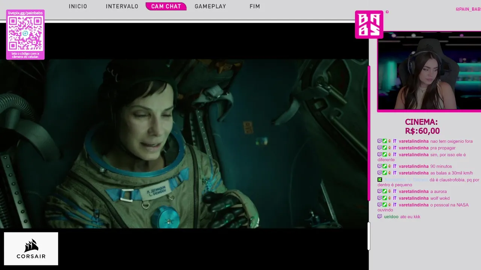Select the highlighted CAM CHAT tab
The height and width of the screenshot is (270, 481).
point(166,6)
